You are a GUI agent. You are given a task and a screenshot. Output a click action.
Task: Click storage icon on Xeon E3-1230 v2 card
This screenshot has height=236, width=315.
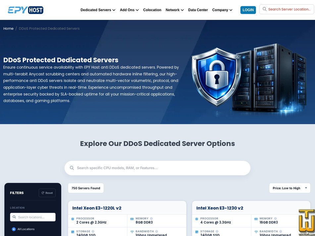(197, 232)
